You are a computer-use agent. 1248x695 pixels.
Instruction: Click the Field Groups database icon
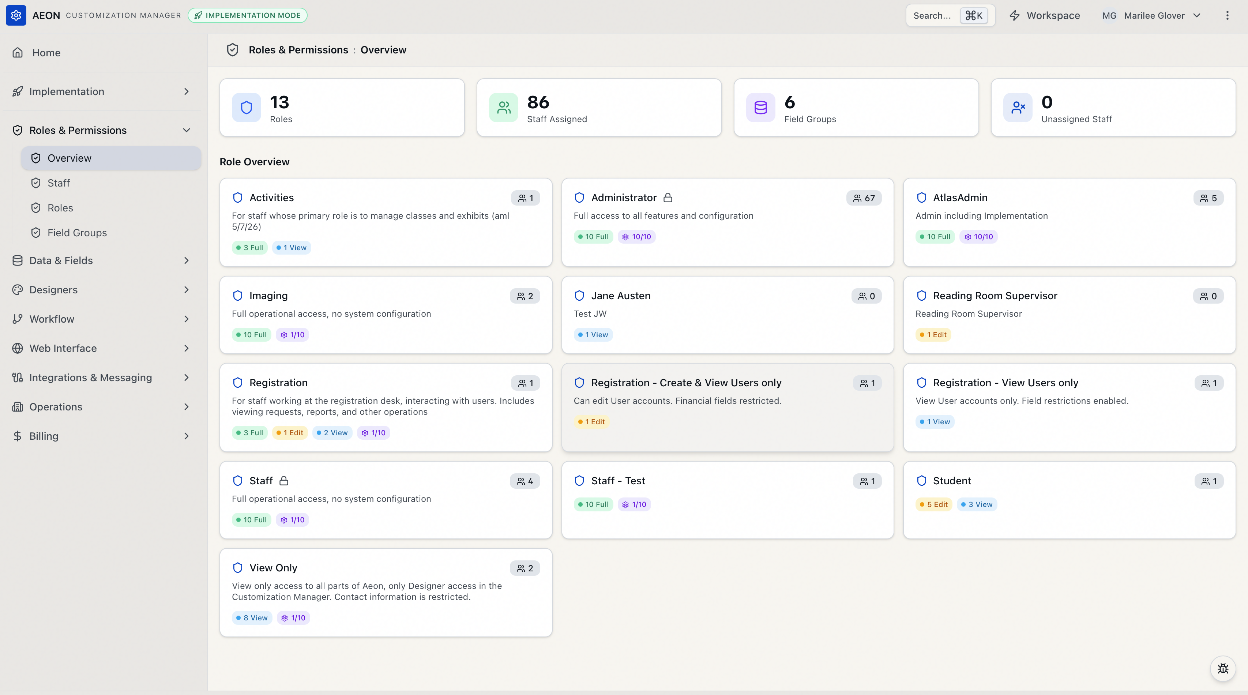pyautogui.click(x=761, y=108)
